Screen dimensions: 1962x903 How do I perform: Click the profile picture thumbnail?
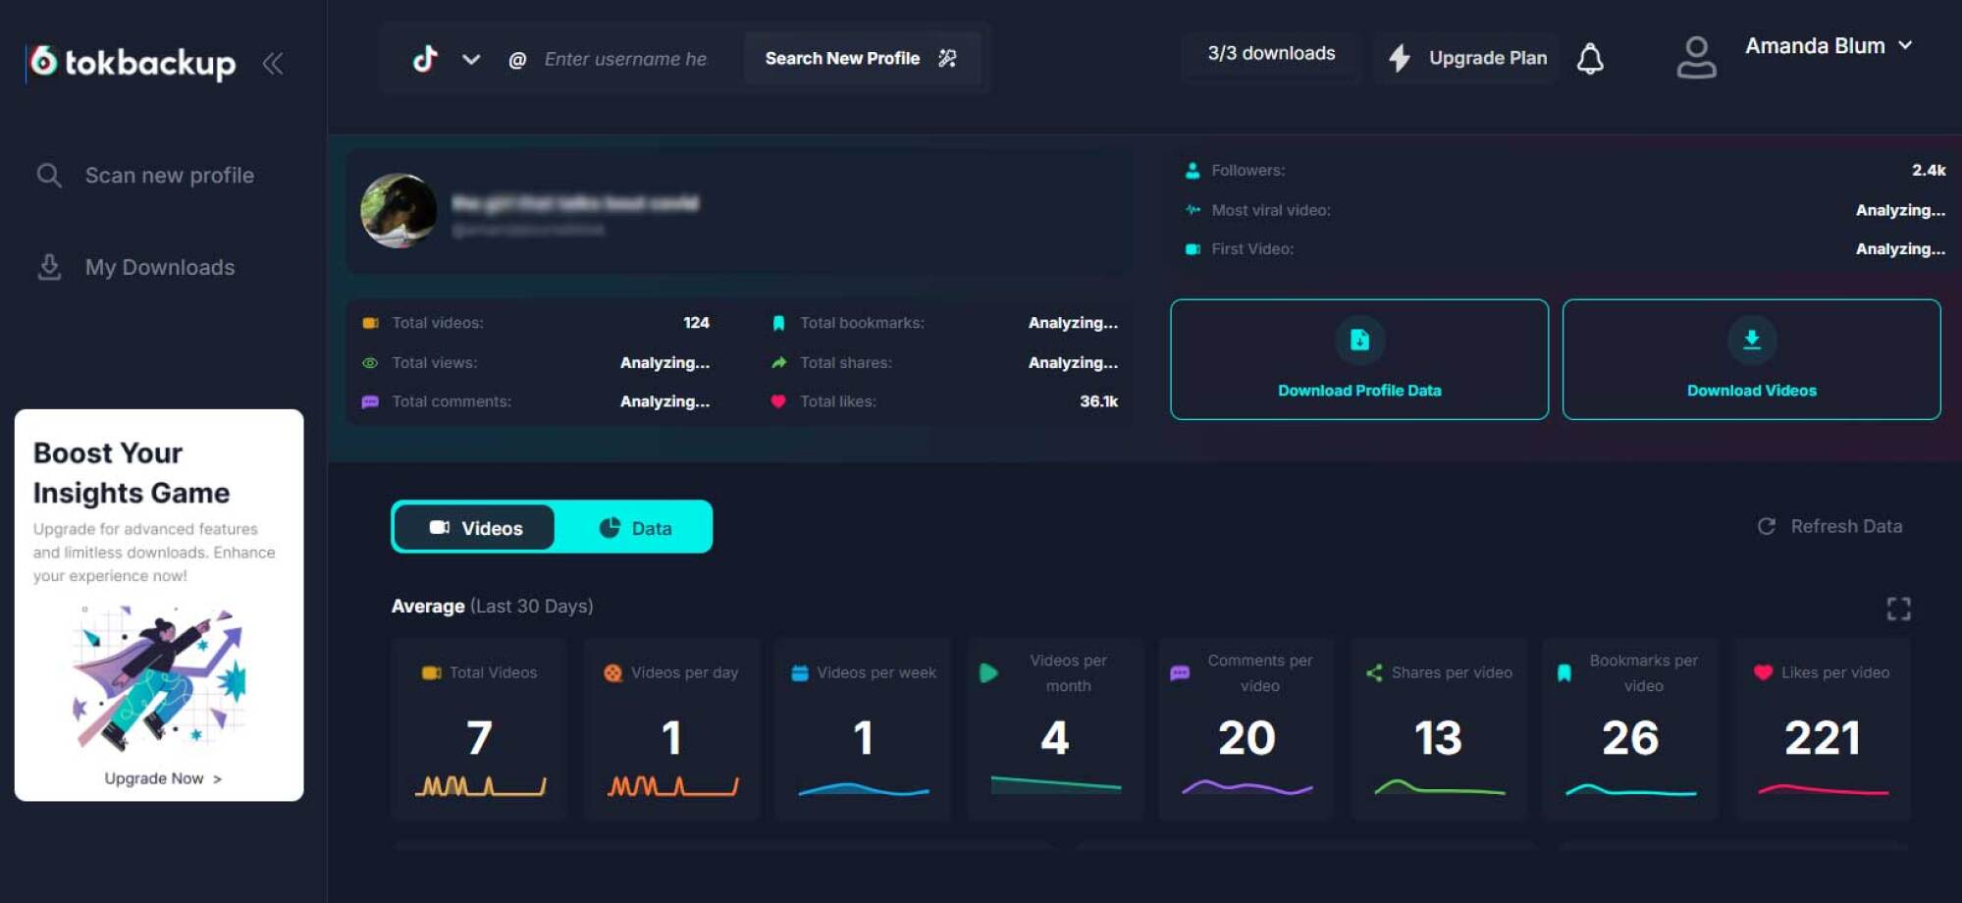point(398,210)
